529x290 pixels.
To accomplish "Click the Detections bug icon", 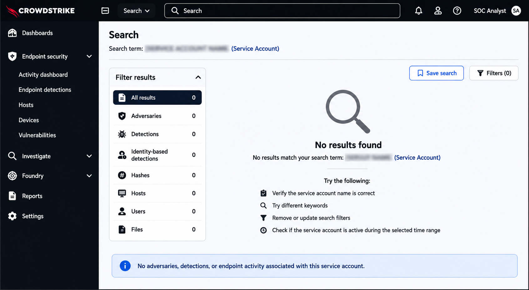I will 122,134.
